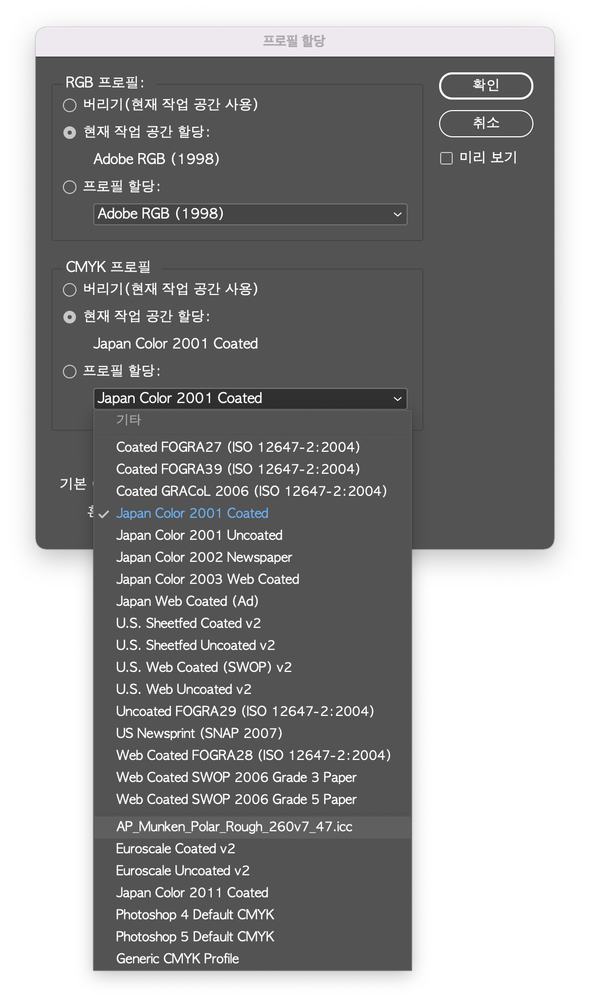
Task: Choose AP_Munken_Polar_Rough_260v7_47.icc profile
Action: (253, 827)
